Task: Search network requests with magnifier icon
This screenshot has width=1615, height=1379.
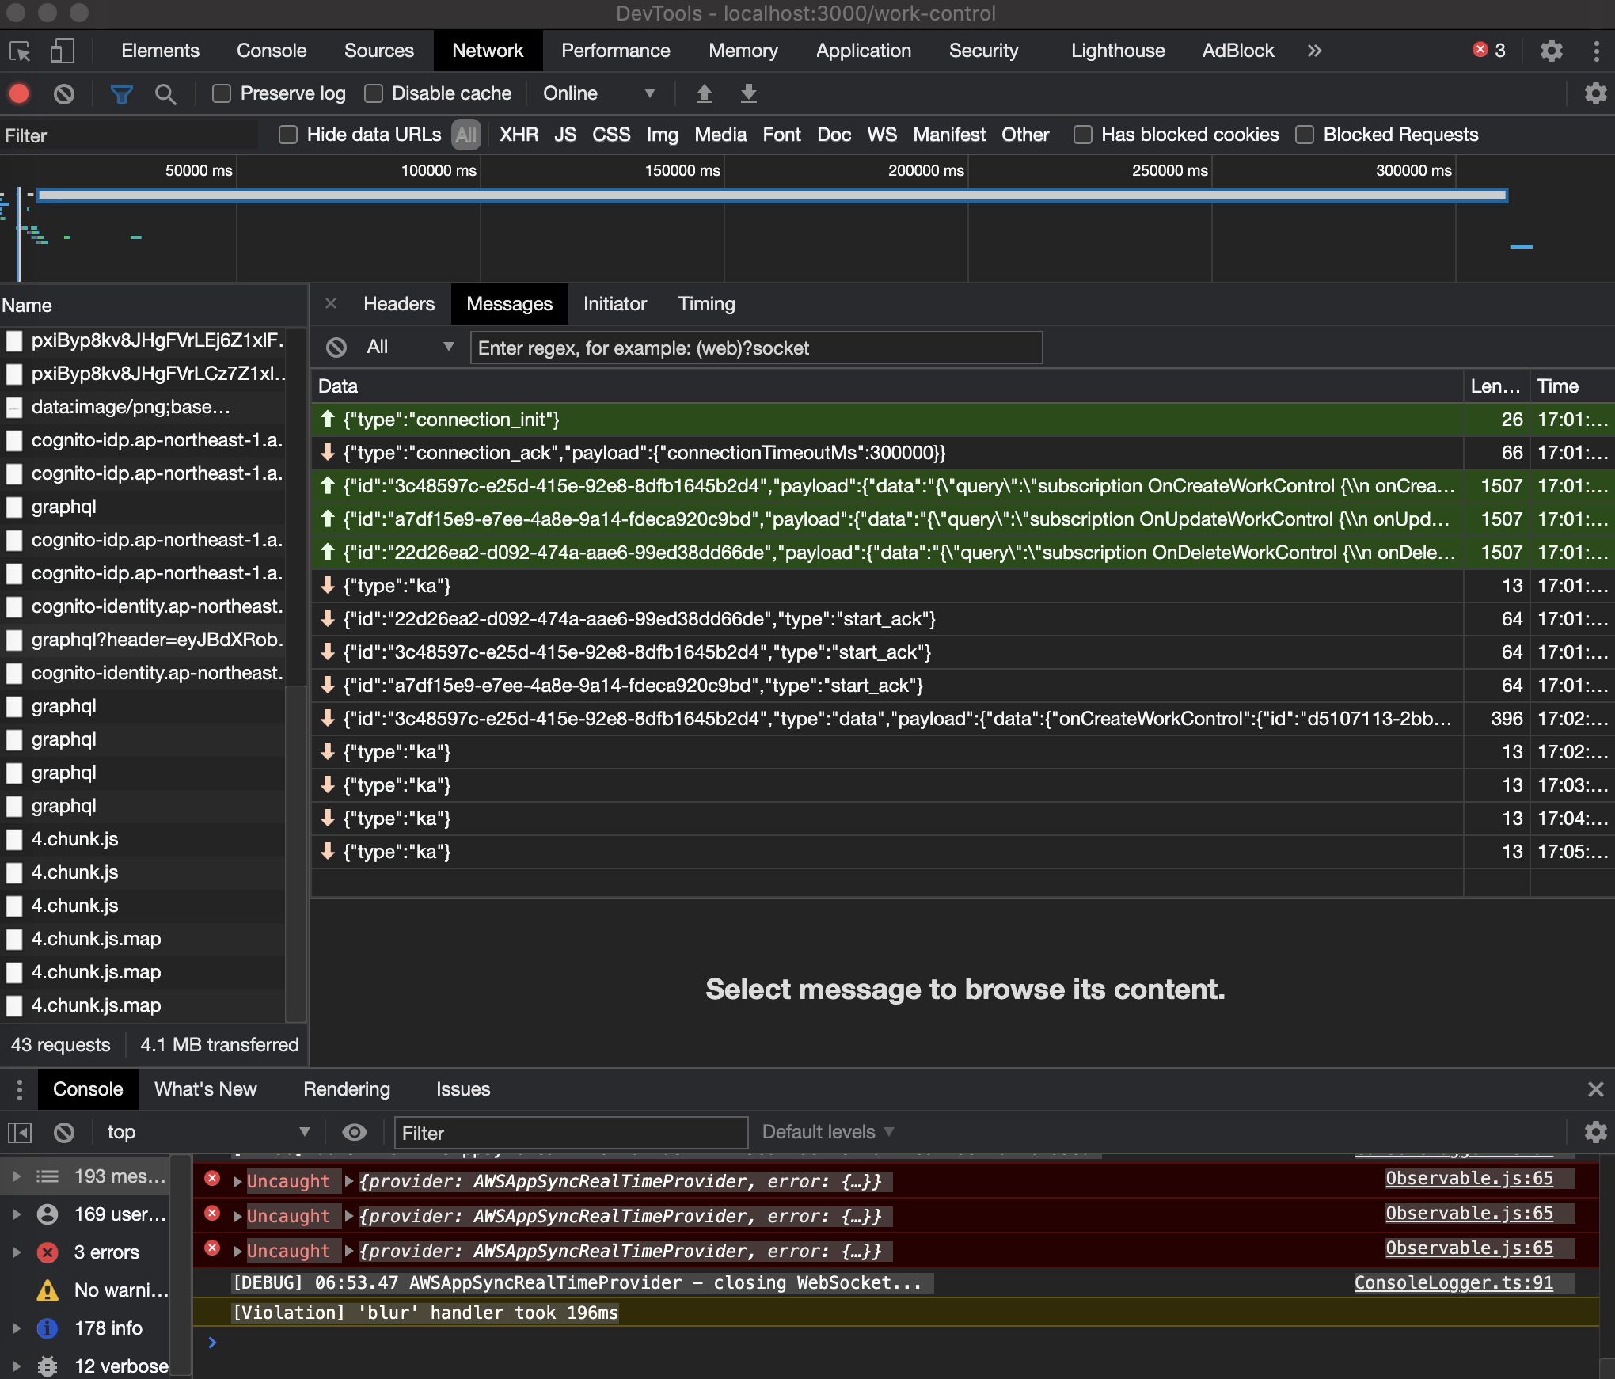Action: pyautogui.click(x=166, y=93)
